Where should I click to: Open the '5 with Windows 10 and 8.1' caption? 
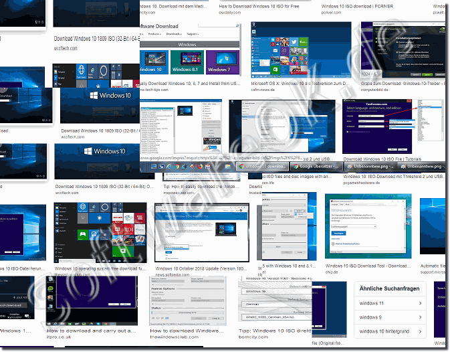click(289, 266)
